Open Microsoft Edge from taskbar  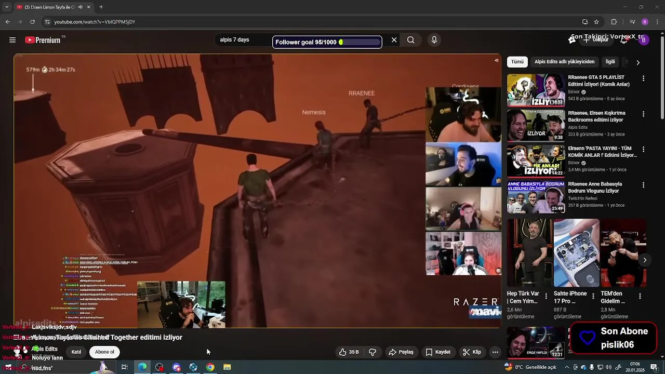[142, 367]
